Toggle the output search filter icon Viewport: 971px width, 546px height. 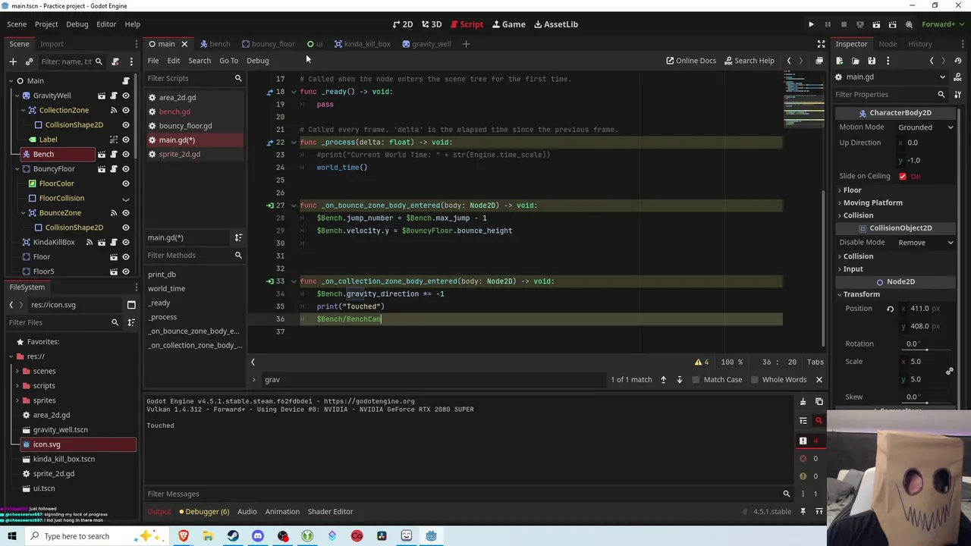tap(819, 420)
